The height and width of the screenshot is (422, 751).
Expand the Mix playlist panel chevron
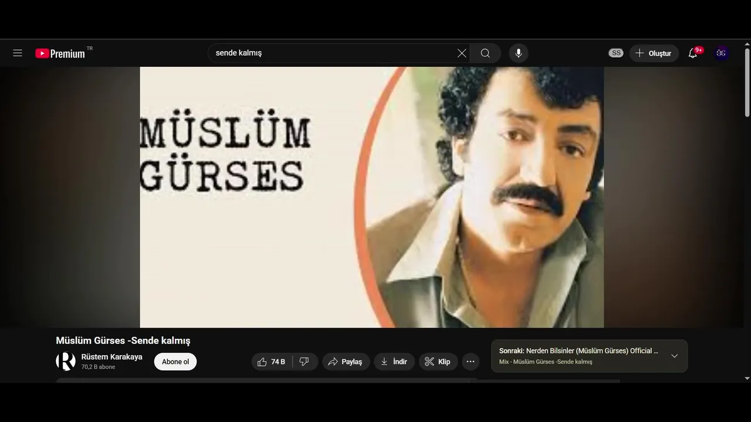[674, 356]
